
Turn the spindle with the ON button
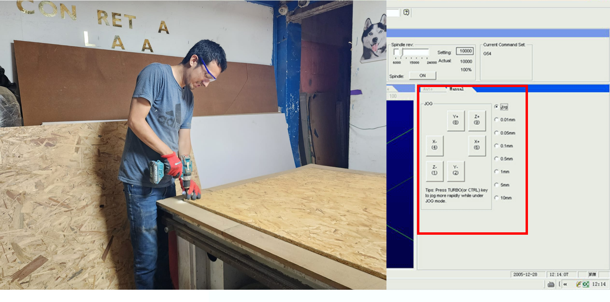click(x=423, y=75)
